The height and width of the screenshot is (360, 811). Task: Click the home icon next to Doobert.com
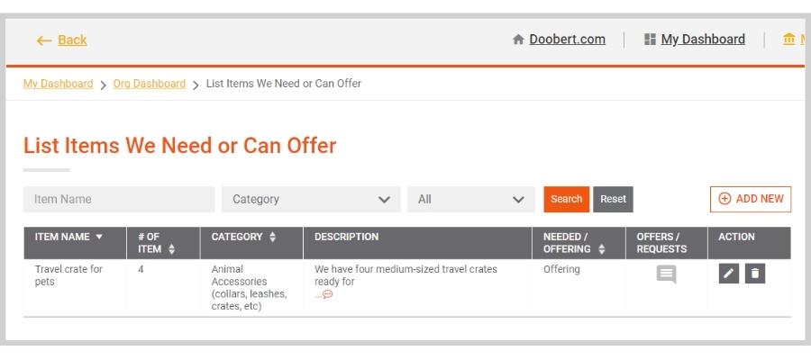coord(518,40)
